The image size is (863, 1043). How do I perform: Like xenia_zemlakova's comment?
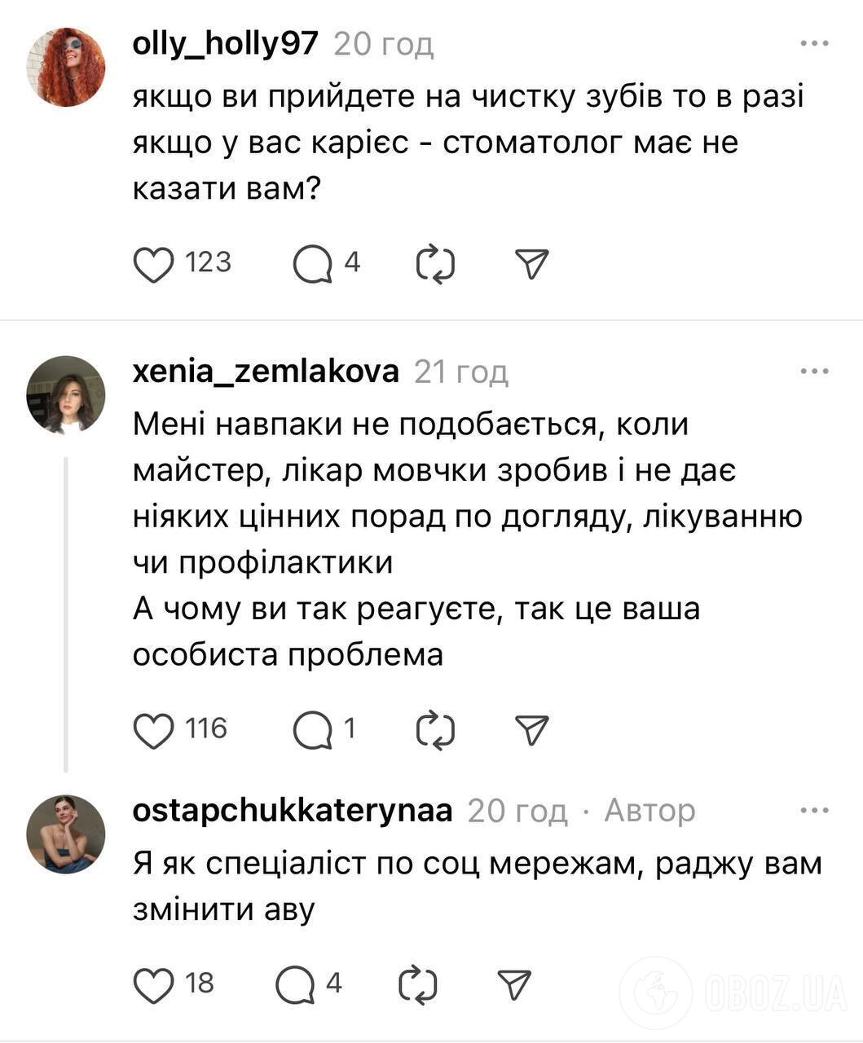pyautogui.click(x=154, y=728)
